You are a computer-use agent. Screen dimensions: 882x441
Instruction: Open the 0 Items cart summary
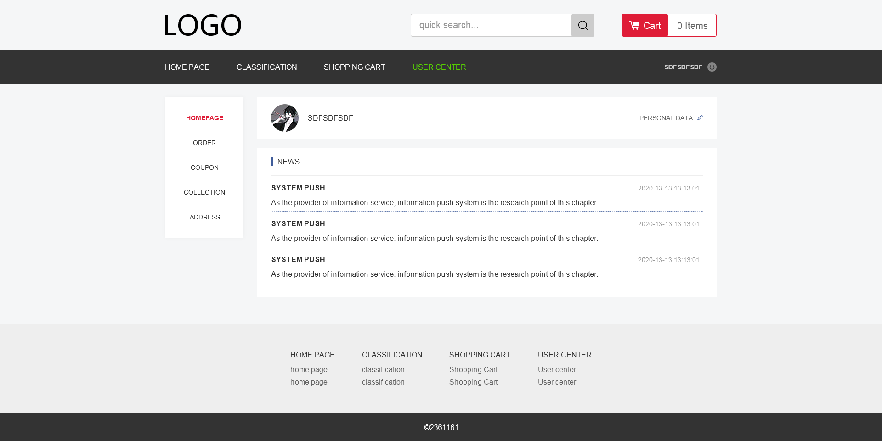point(692,26)
